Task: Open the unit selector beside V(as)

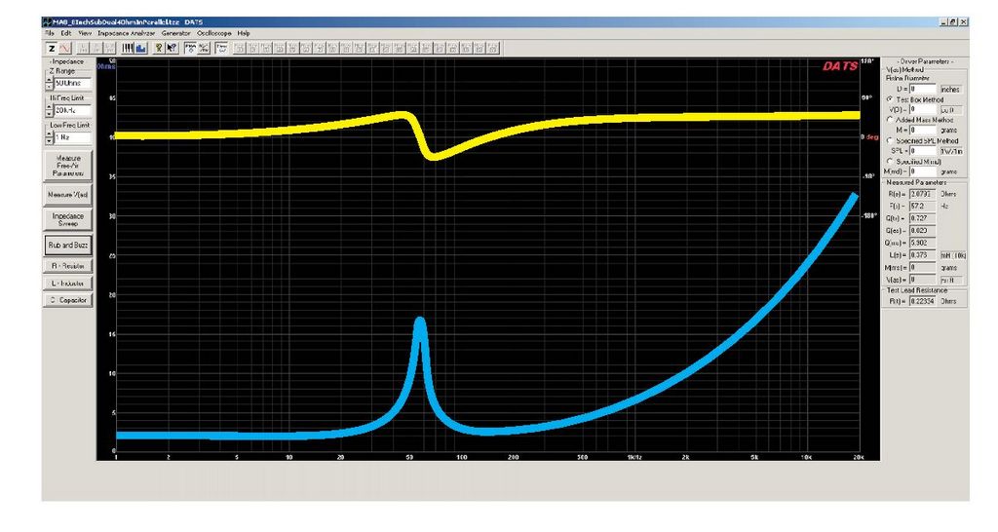Action: 951,280
